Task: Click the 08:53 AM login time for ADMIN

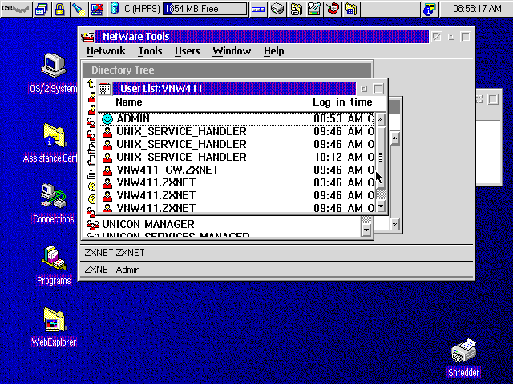Action: 338,119
